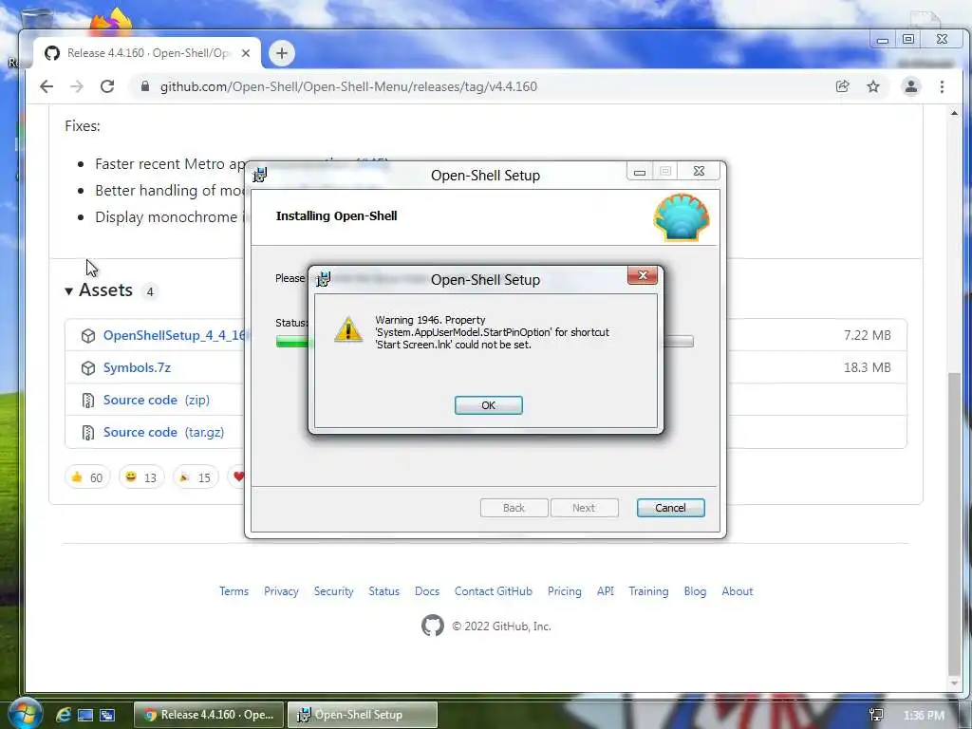Click the Back button in setup

(x=514, y=508)
